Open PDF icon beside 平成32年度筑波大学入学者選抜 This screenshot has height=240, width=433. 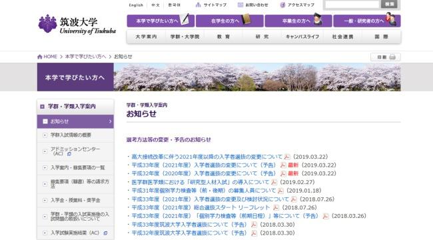(254, 233)
